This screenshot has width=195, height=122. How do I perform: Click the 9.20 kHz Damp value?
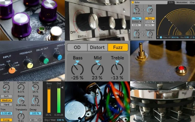click(21, 105)
